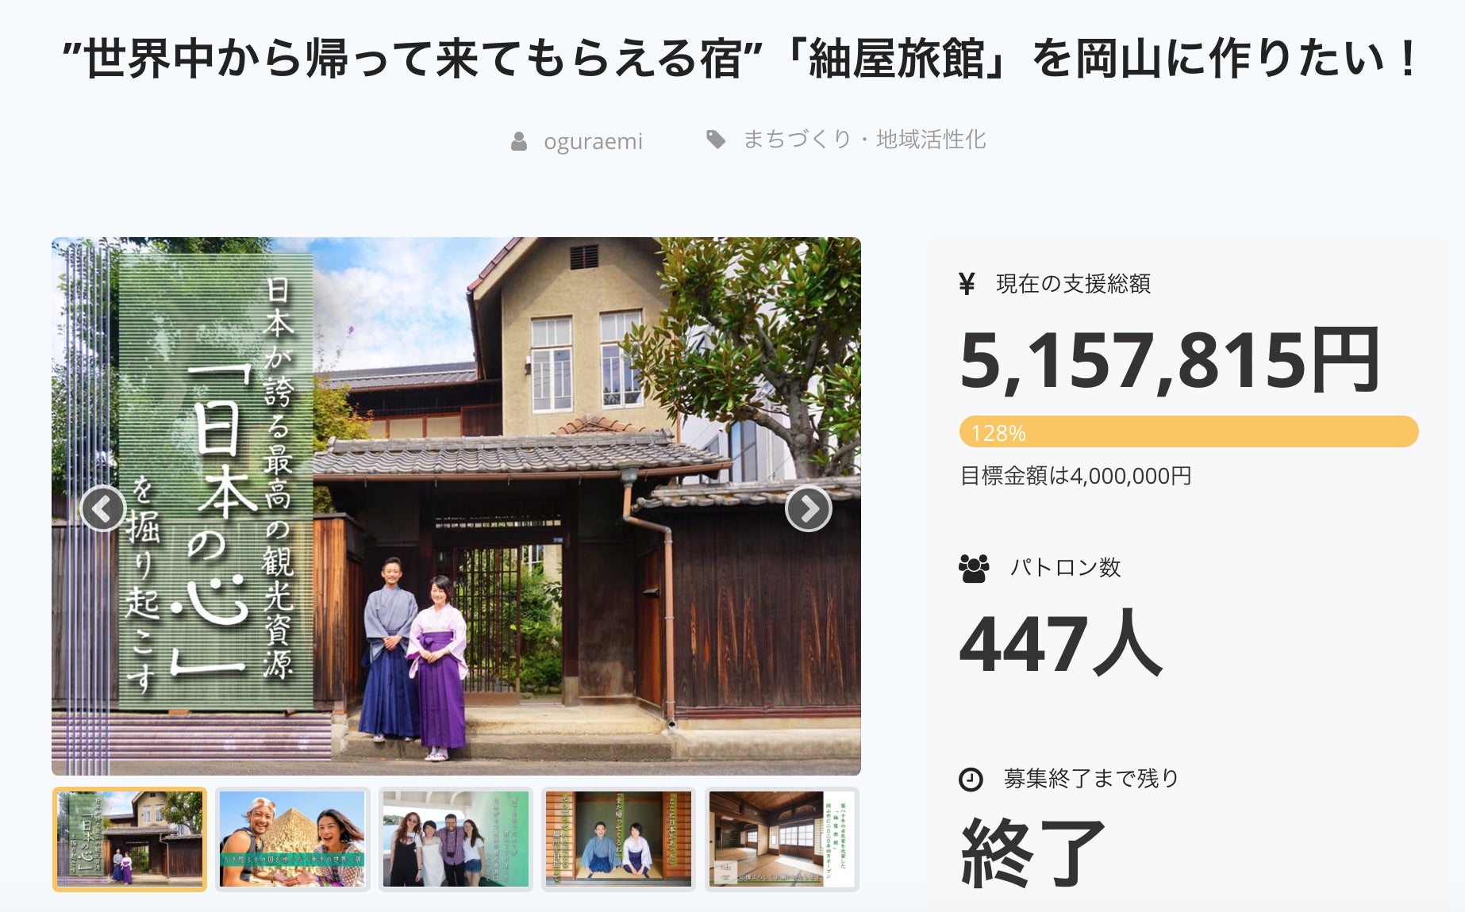The width and height of the screenshot is (1465, 912).
Task: Click the 目標金額は4,000,000円 goal text
Action: [x=1075, y=476]
